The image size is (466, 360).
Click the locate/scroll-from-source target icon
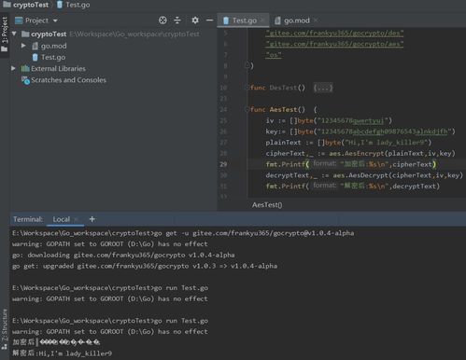(x=162, y=21)
